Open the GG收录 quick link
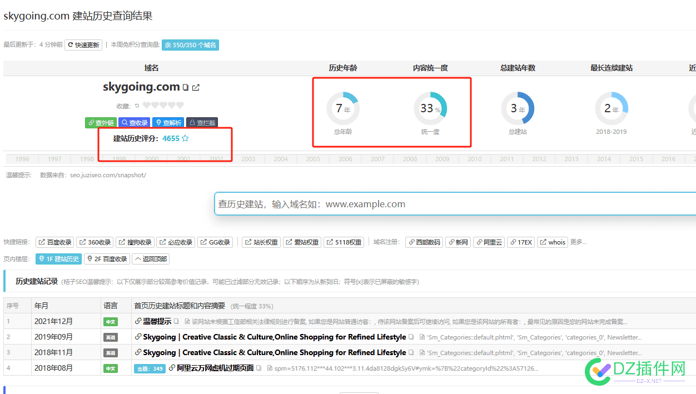 pos(215,242)
